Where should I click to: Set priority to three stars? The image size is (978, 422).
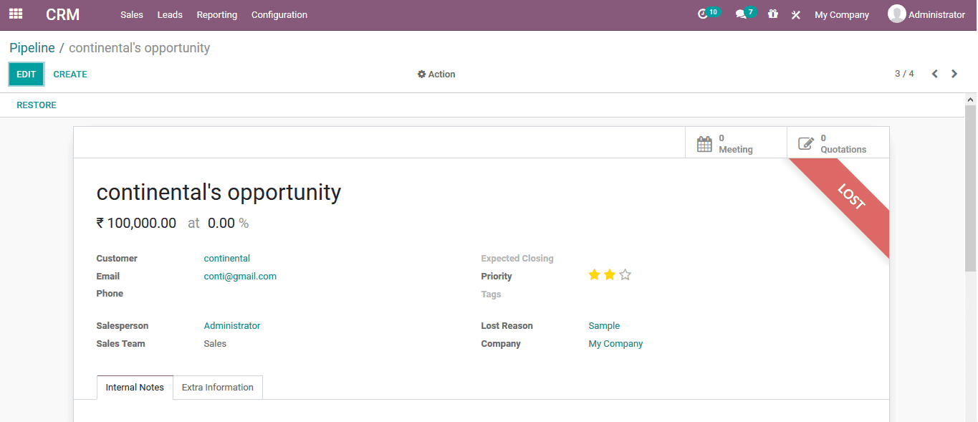pyautogui.click(x=625, y=274)
